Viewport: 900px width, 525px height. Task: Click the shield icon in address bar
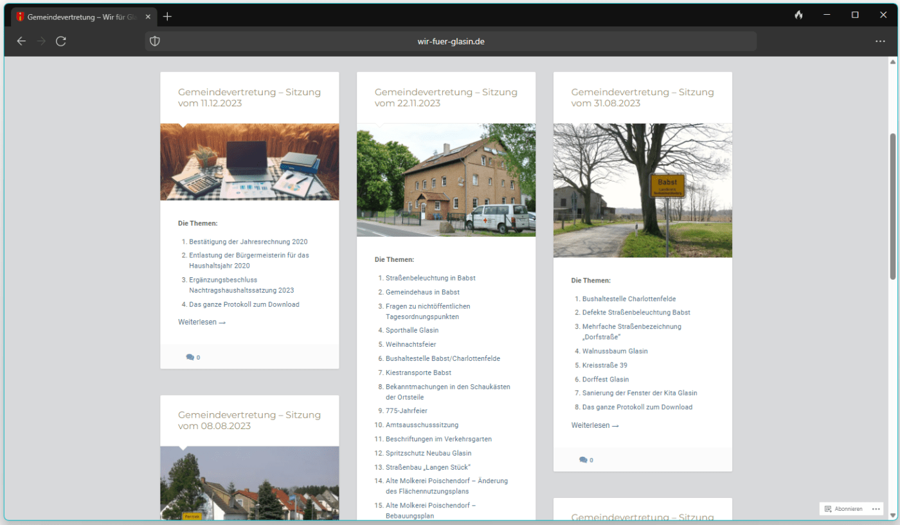[x=154, y=41]
